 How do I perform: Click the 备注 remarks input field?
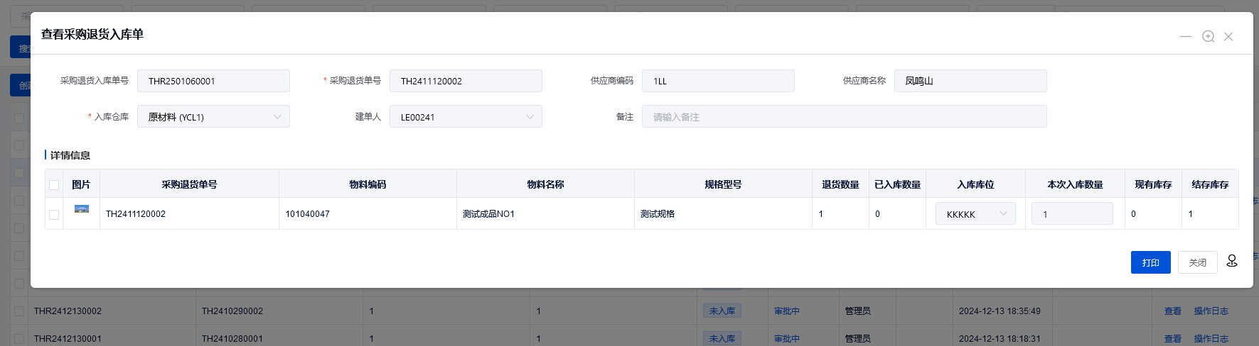coord(844,117)
